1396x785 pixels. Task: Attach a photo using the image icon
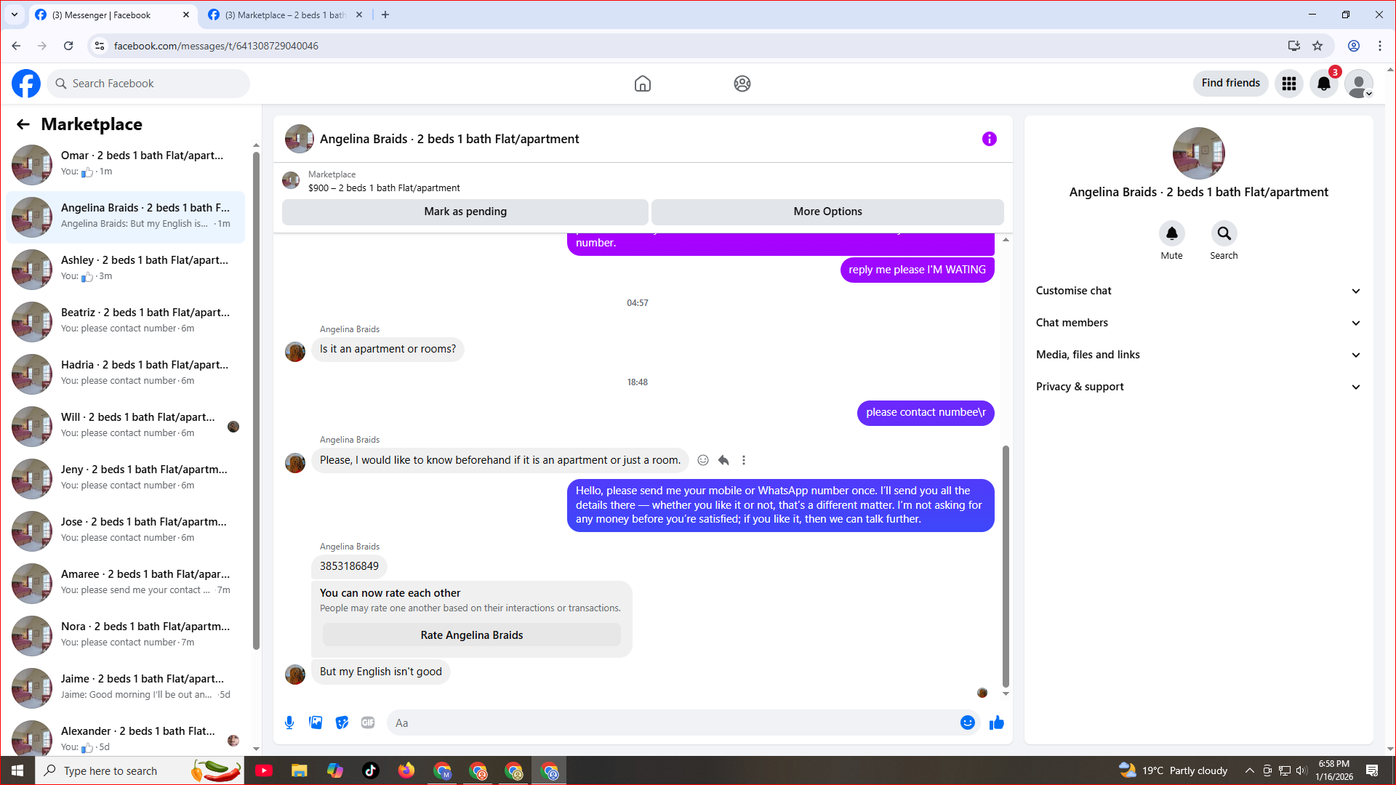tap(316, 722)
